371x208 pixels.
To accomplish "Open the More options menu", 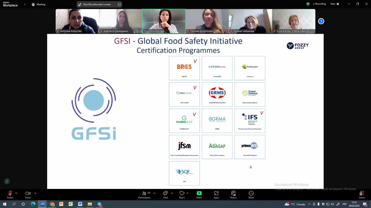I will [251, 195].
